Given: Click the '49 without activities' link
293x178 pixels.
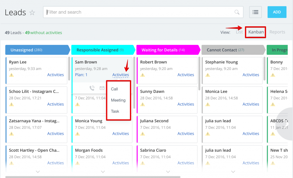Looking at the screenshot, I should (43, 33).
